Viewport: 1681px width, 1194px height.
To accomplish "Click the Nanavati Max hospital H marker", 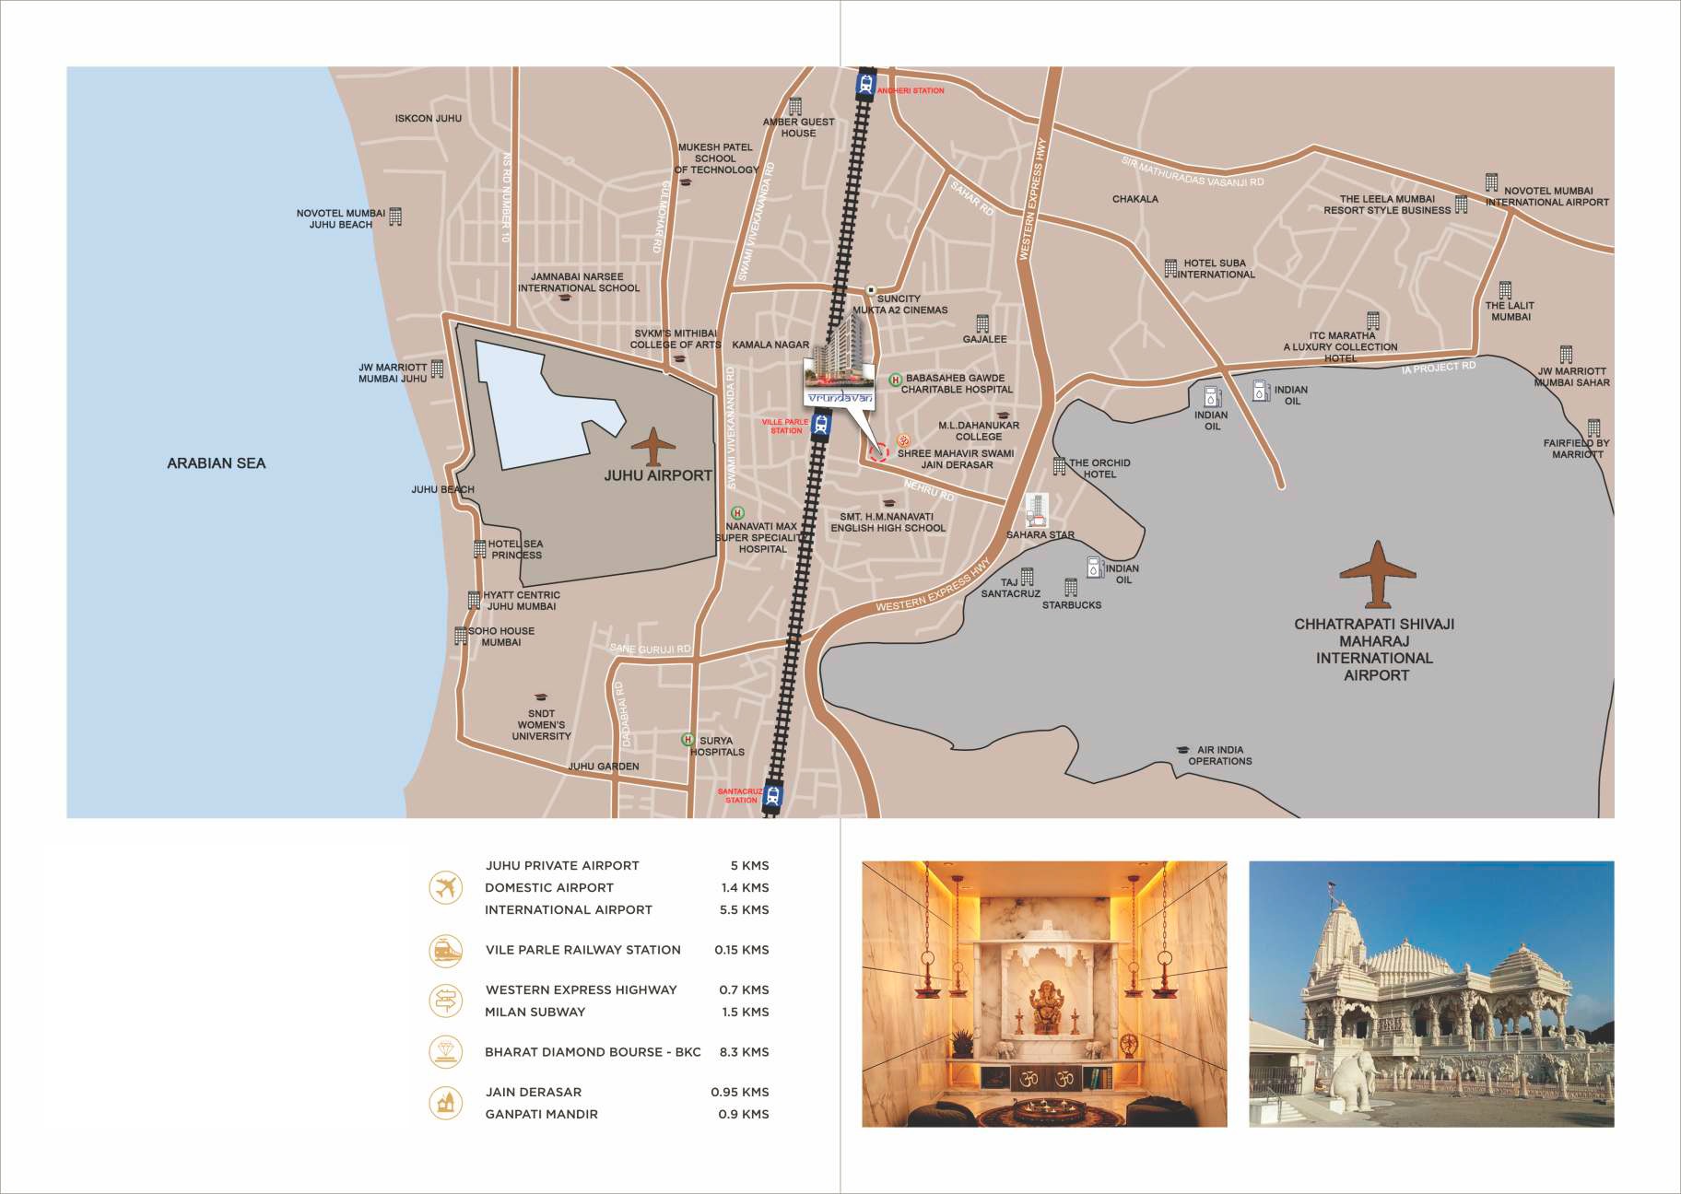I will click(x=737, y=513).
